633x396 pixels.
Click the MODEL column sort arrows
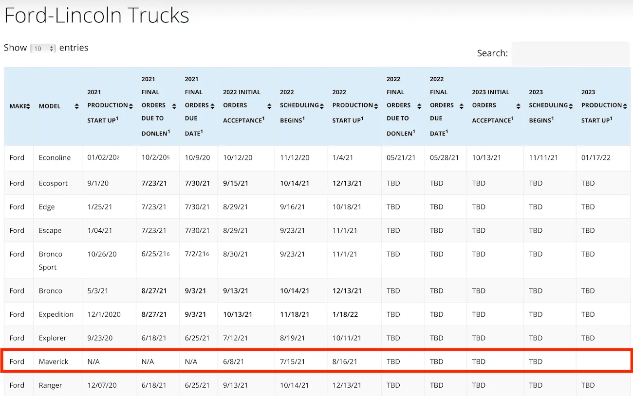click(77, 106)
